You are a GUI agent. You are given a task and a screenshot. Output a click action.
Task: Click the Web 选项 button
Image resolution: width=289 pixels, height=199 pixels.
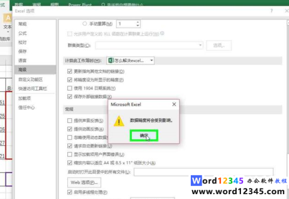tap(84, 181)
